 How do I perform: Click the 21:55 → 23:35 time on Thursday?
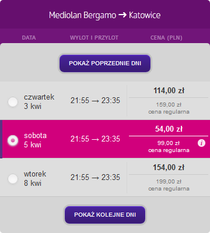pos(95,101)
